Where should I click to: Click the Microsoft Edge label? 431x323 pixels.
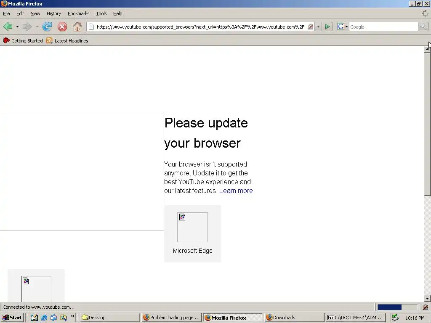tap(193, 251)
